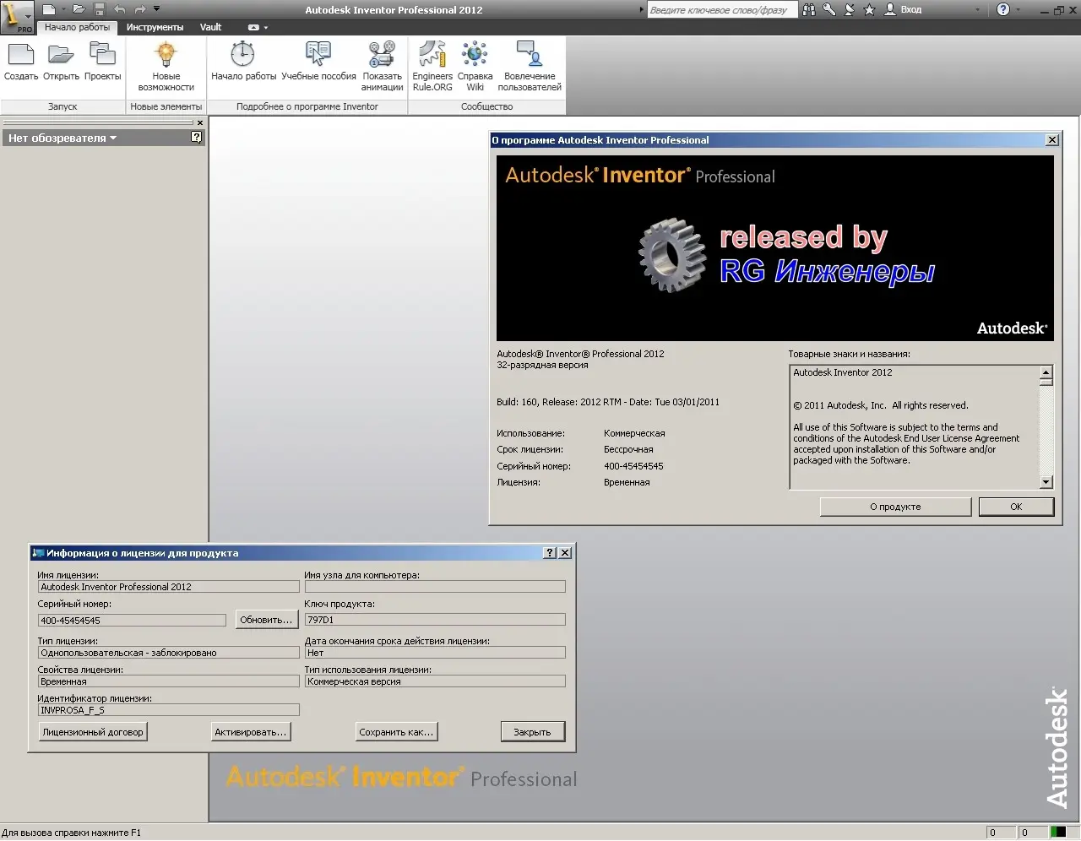
Task: Click Закрыть button in license dialog
Action: pyautogui.click(x=532, y=732)
